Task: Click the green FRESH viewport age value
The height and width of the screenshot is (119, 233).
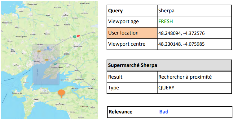Action: pos(165,22)
